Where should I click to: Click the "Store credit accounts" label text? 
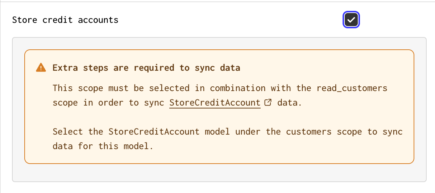pos(65,20)
